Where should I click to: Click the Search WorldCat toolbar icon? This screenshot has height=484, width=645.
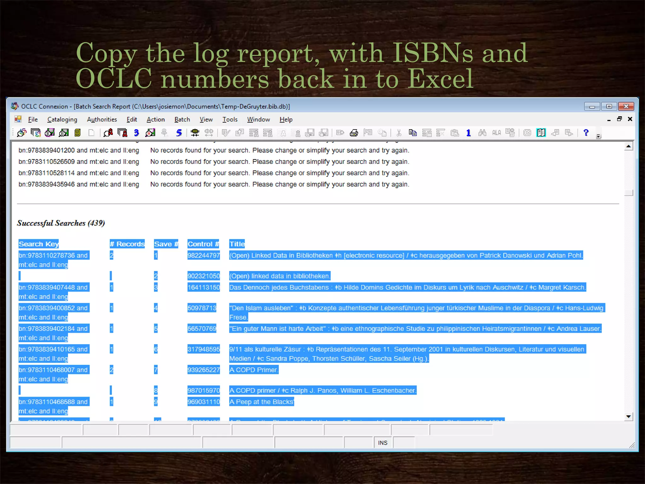pos(22,133)
